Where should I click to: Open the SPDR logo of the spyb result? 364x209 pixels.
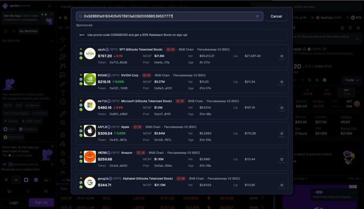point(90,54)
